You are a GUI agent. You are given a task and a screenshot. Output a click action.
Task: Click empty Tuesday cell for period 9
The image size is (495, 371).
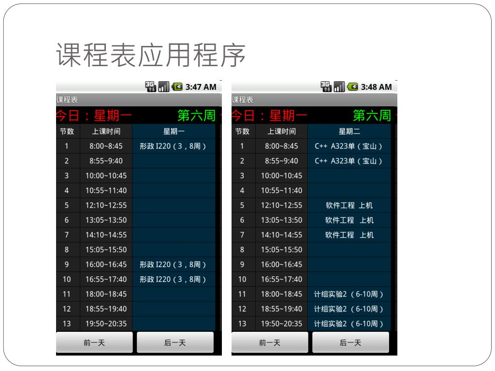349,264
